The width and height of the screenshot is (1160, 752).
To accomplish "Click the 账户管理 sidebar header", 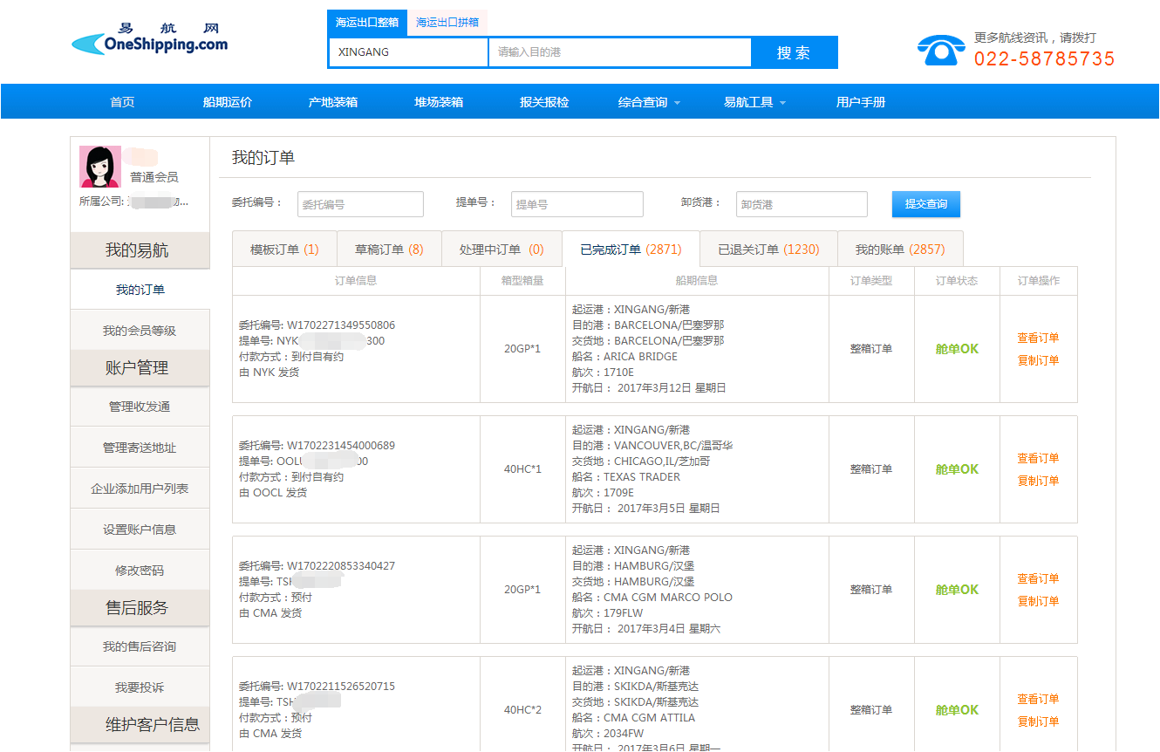I will (x=140, y=368).
